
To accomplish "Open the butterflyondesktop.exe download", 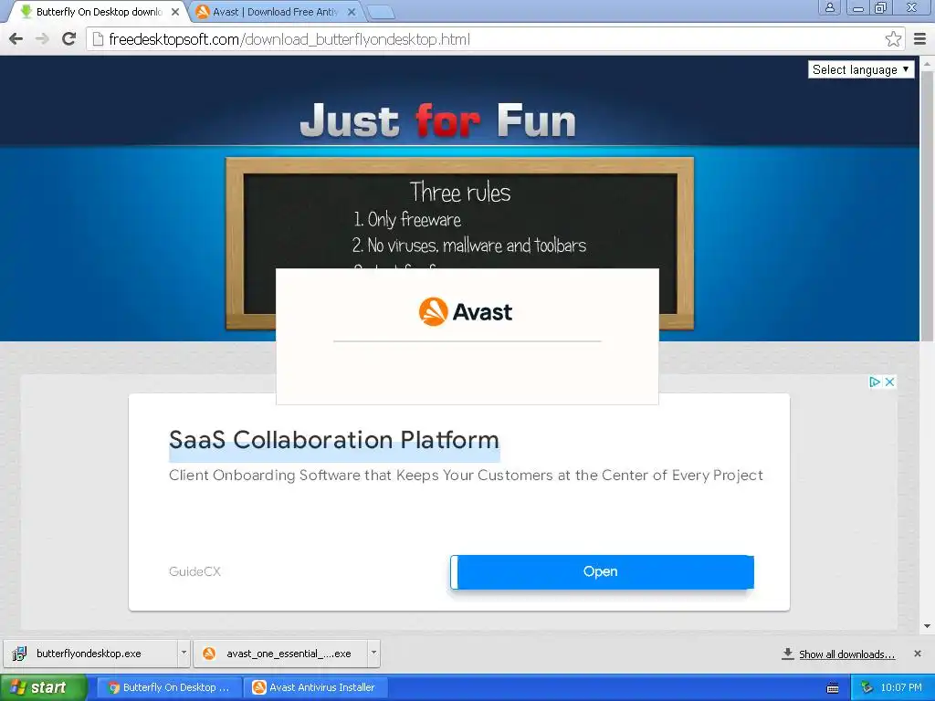I will point(89,654).
